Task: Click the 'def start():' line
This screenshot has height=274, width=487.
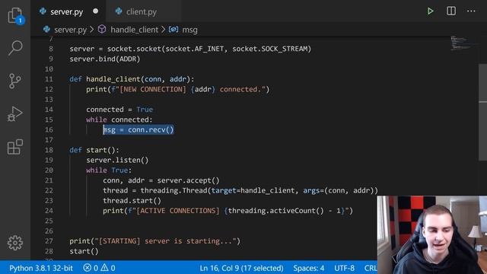Action: point(94,150)
